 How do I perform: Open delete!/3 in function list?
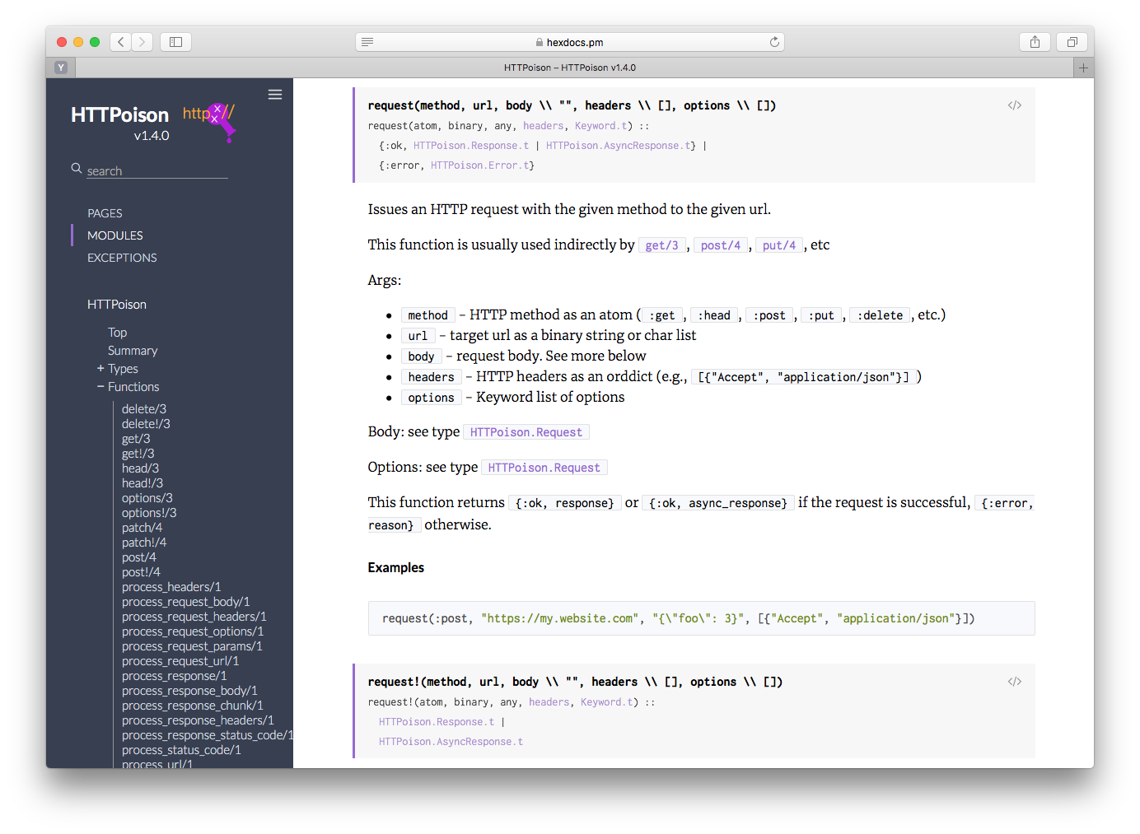click(x=146, y=424)
